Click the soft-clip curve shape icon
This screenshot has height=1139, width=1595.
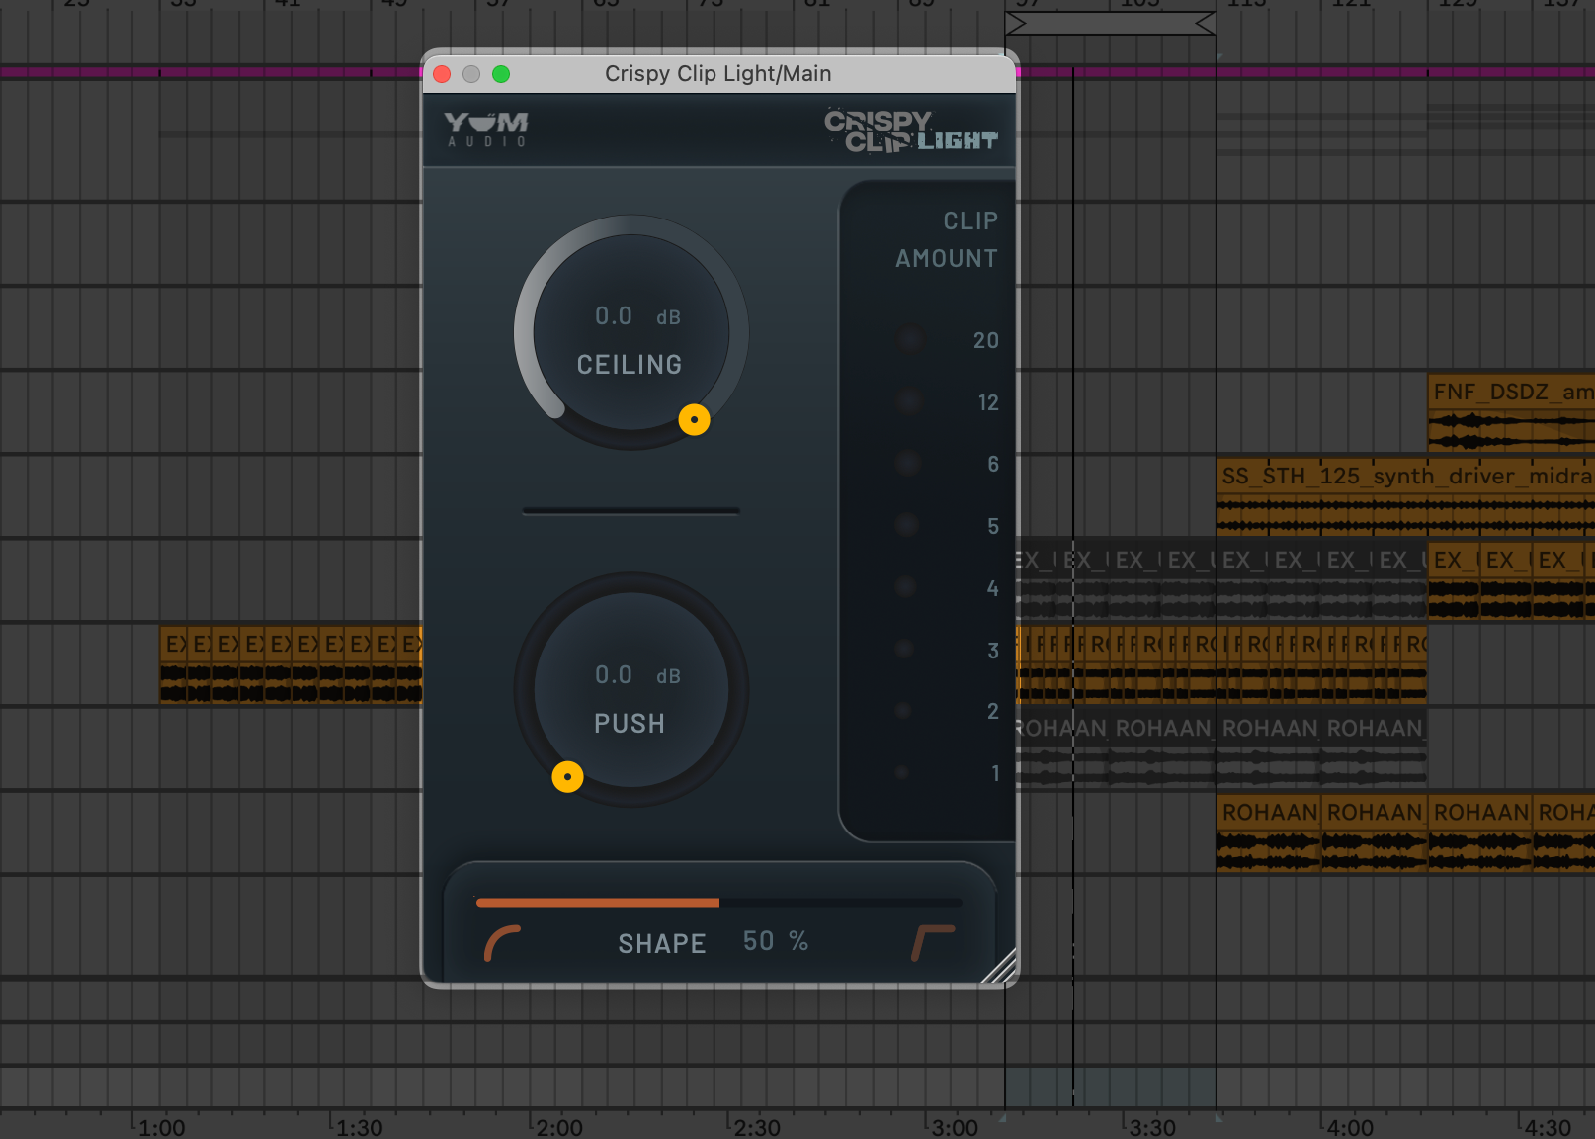[x=502, y=944]
